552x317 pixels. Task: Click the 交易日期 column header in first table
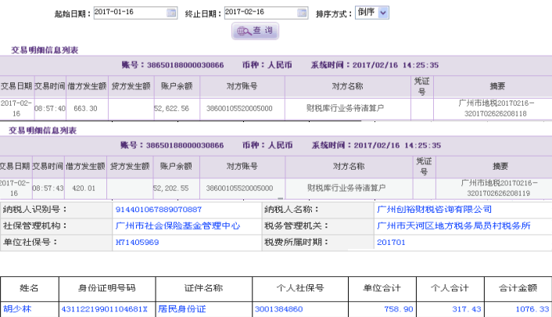pos(16,85)
